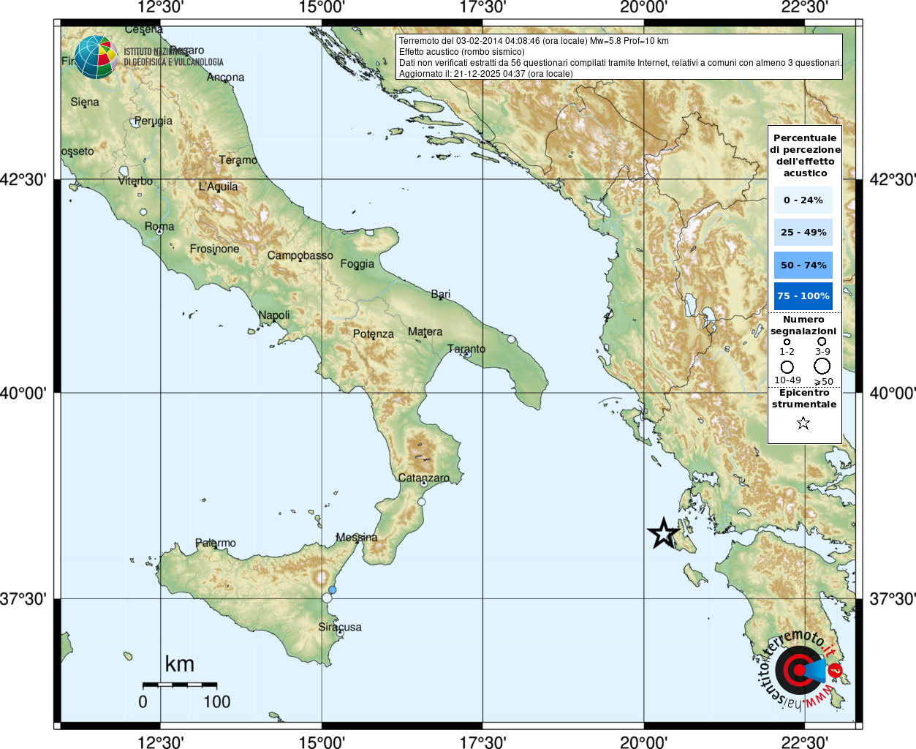The width and height of the screenshot is (916, 749).
Task: Click the legend circle for ≥50 reports
Action: tap(822, 366)
